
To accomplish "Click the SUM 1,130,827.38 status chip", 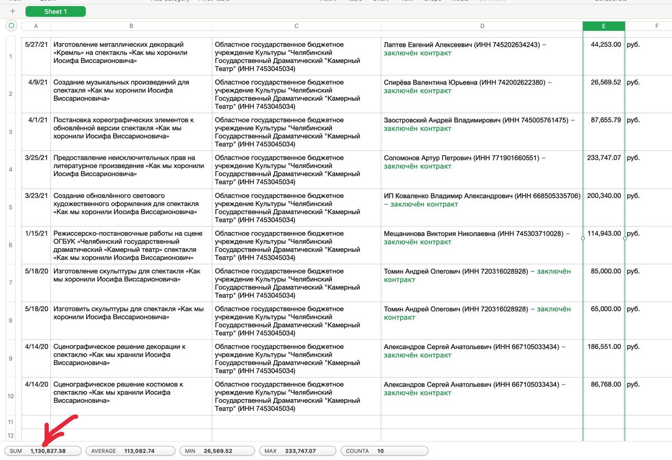I will tap(43, 451).
